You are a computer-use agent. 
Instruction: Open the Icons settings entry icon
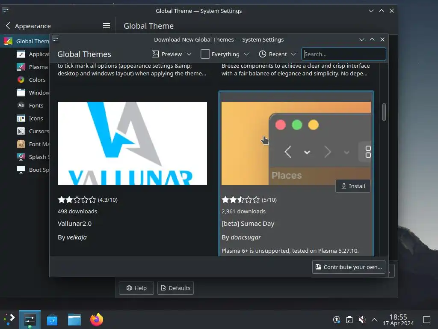click(x=21, y=118)
